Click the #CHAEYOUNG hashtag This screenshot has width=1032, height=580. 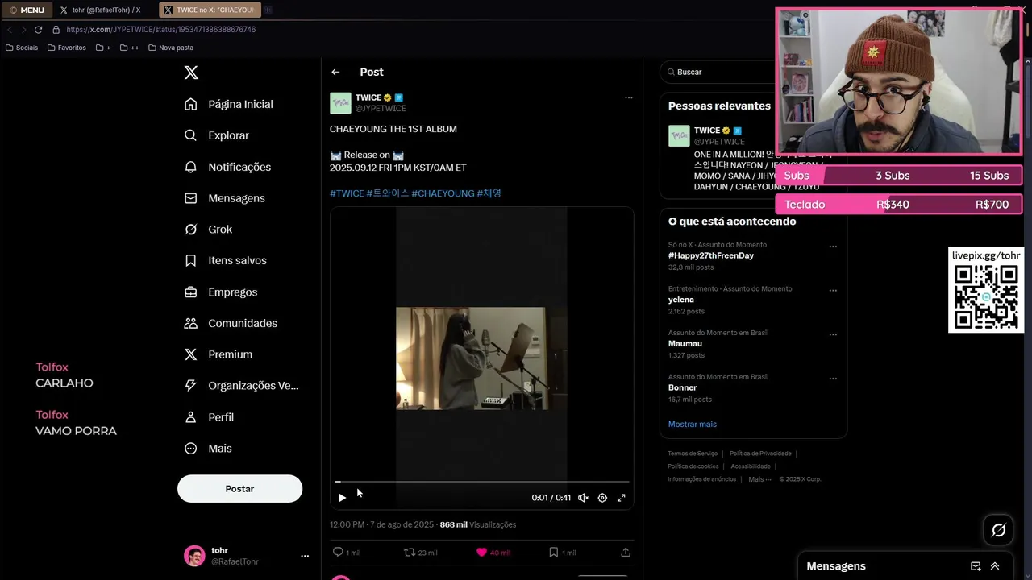click(443, 193)
